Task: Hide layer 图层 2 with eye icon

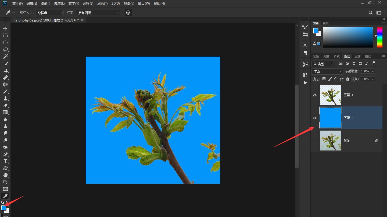Action: [x=315, y=118]
